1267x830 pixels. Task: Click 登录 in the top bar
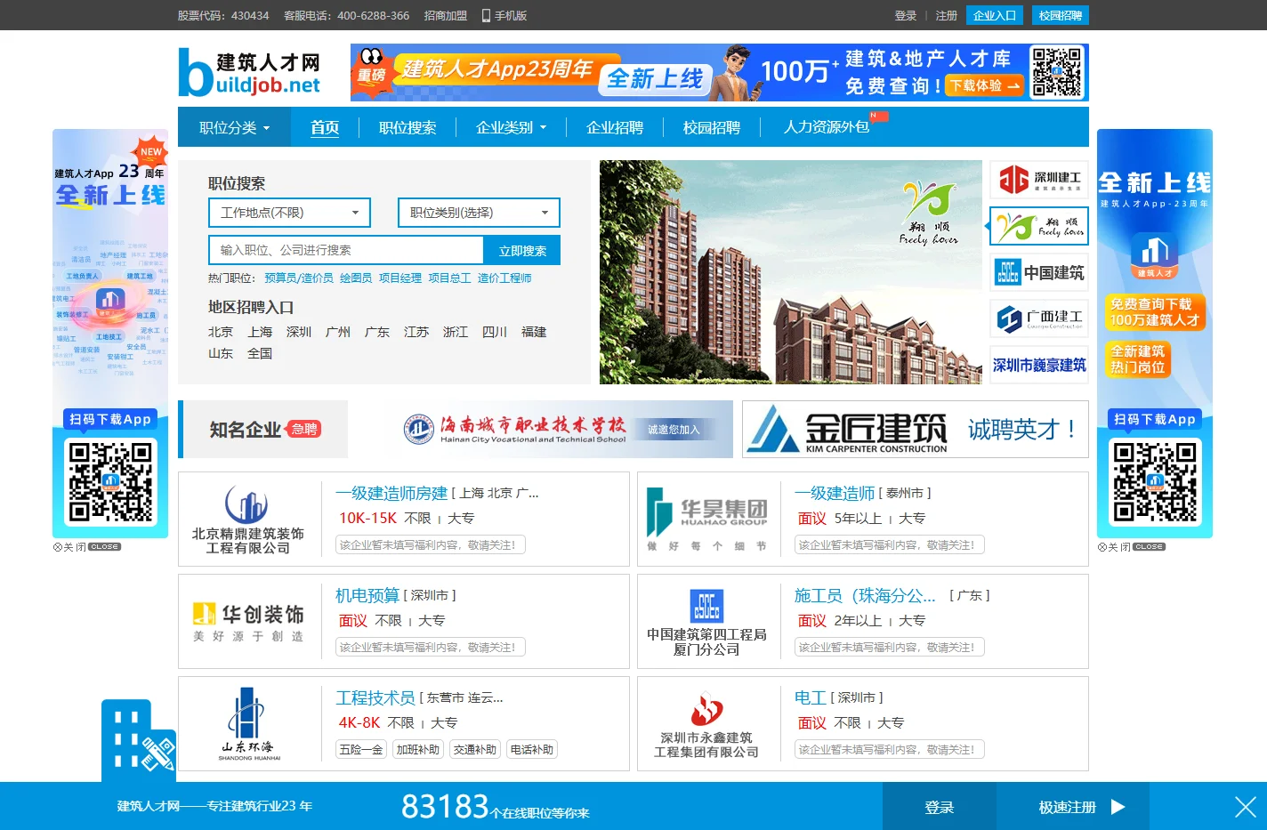(906, 15)
